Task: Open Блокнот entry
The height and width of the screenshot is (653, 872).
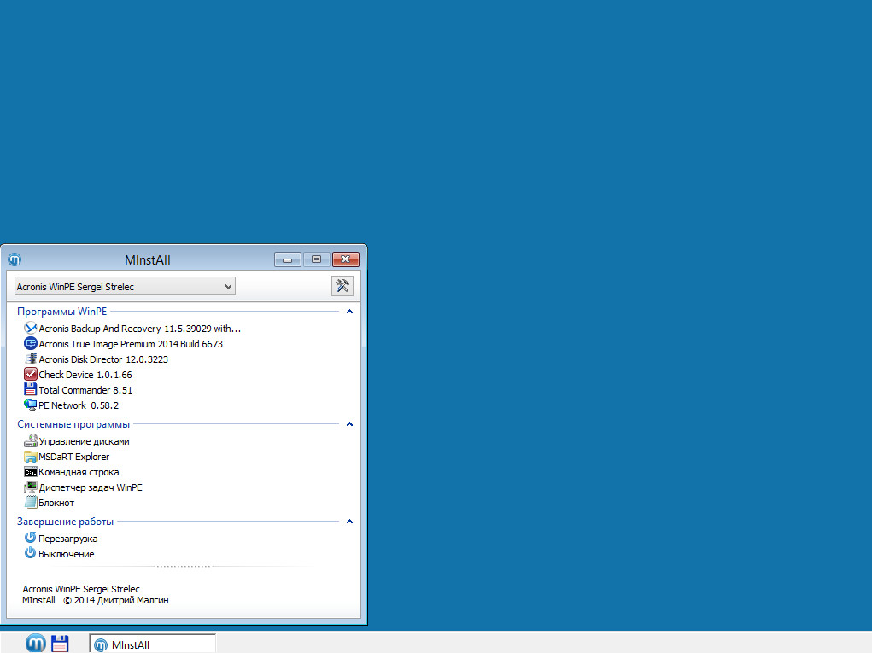Action: [x=56, y=503]
